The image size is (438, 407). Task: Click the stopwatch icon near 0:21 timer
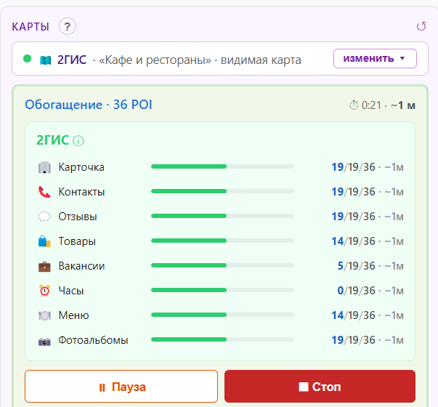click(x=353, y=105)
